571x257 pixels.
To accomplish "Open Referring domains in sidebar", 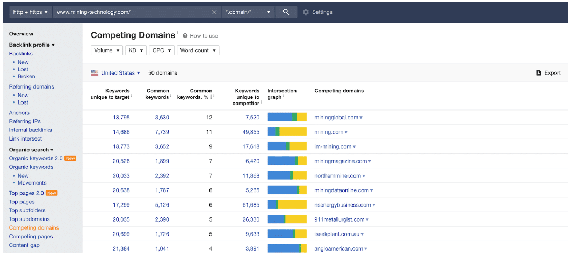I will coord(31,86).
